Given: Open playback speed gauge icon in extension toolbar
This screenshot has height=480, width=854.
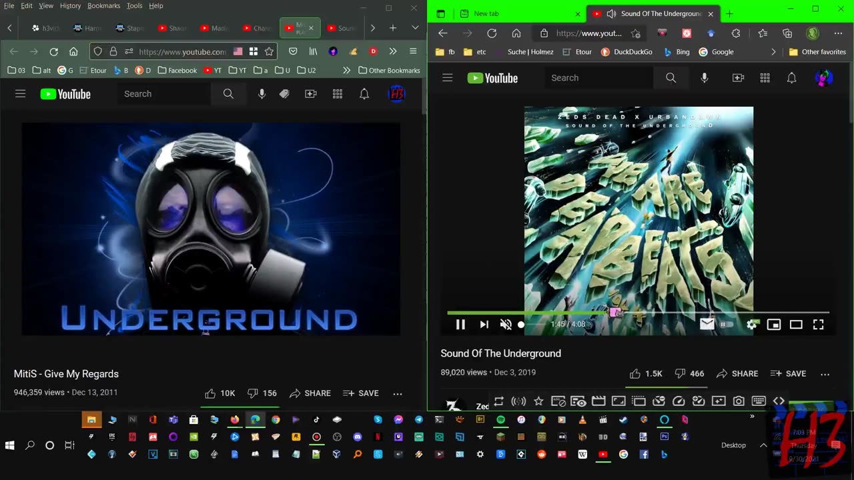Looking at the screenshot, I should coord(679,401).
